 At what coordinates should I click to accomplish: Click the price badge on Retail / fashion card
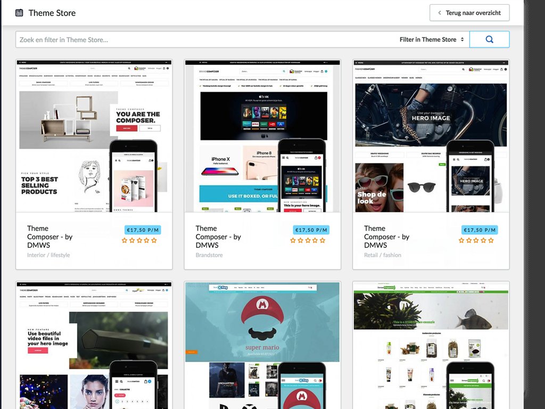pos(480,230)
